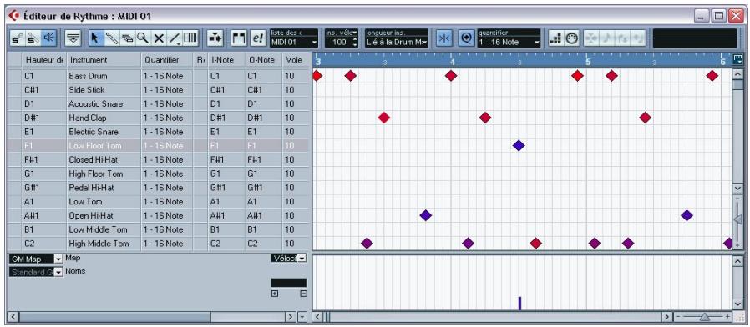
Task: Enable MIDI Input icon
Action: coord(571,38)
